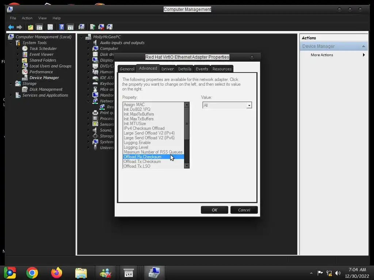
Task: Collapse Device Manager actions section
Action: click(x=363, y=46)
